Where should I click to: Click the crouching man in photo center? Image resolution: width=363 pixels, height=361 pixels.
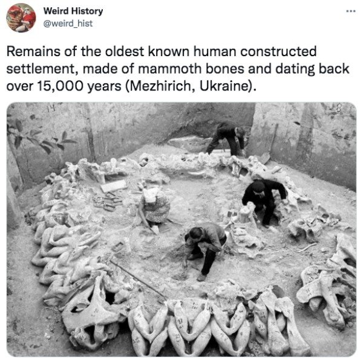[x=205, y=251]
